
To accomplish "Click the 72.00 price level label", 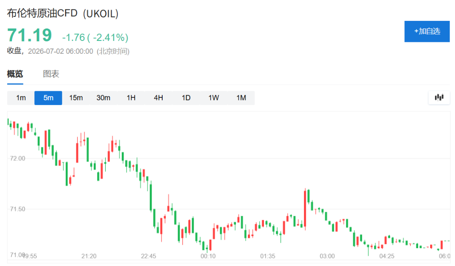I will click(17, 158).
